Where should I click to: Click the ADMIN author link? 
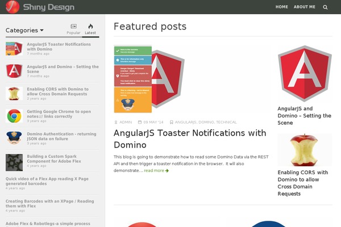pos(126,122)
